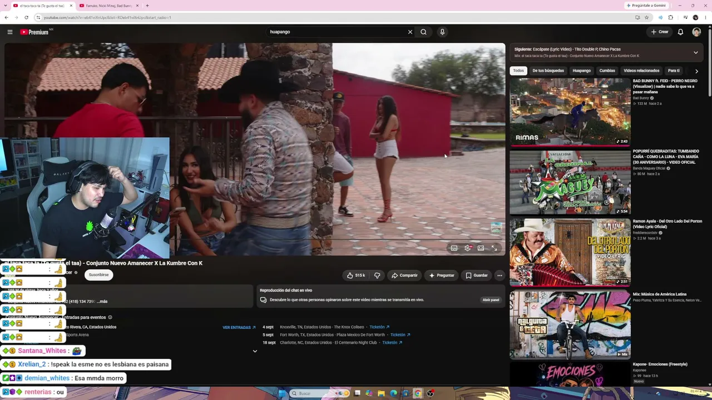Open the YouTube account avatar menu
The width and height of the screenshot is (712, 400).
pos(696,32)
